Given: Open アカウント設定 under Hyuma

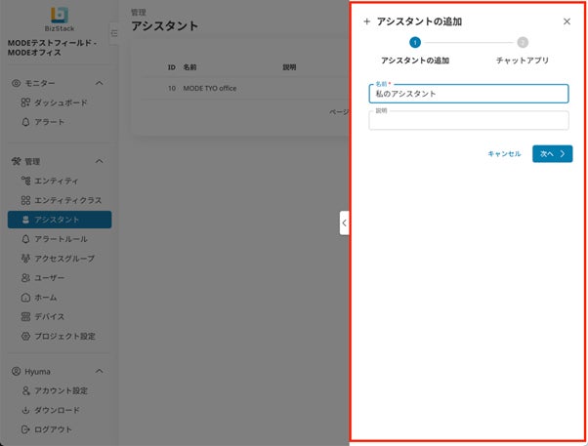Looking at the screenshot, I should pos(62,391).
